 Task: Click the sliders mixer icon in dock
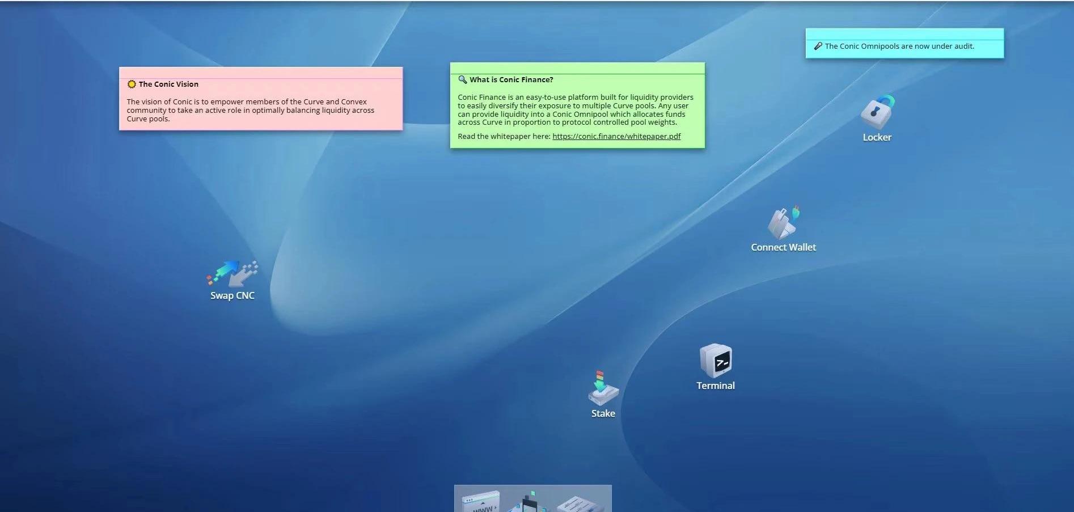click(x=580, y=504)
